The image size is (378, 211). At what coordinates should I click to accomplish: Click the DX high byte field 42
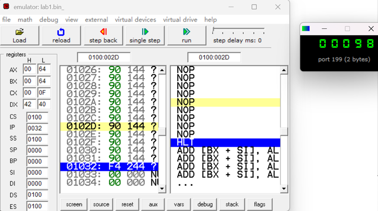point(29,104)
